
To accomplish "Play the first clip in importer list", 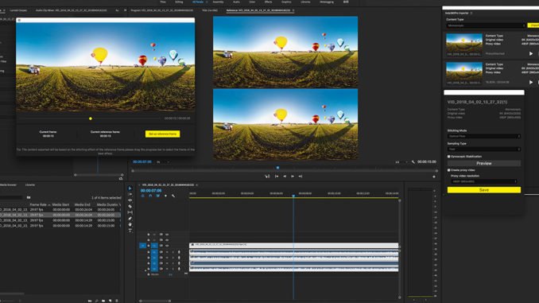I will pos(531,53).
